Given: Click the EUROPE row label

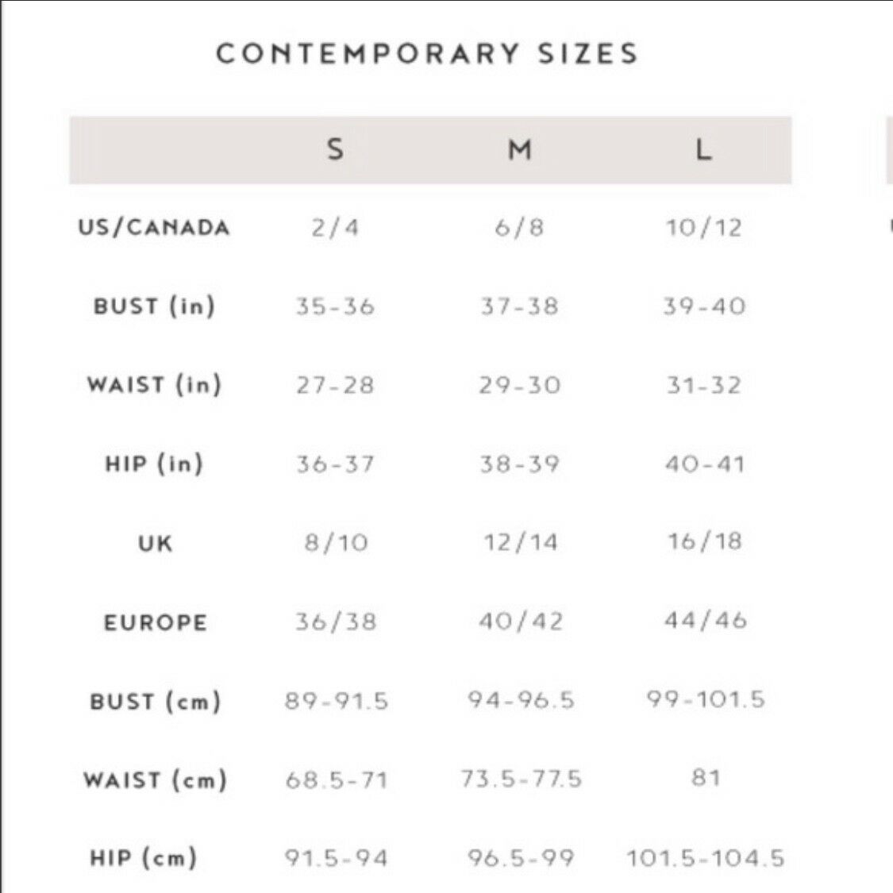Looking at the screenshot, I should 155,622.
